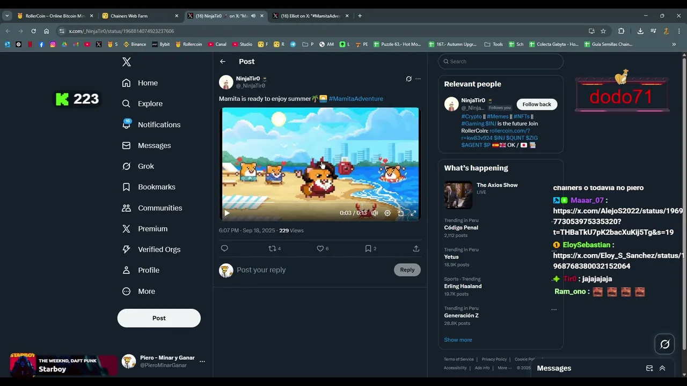Click the back arrow next to the Post heading

[223, 62]
